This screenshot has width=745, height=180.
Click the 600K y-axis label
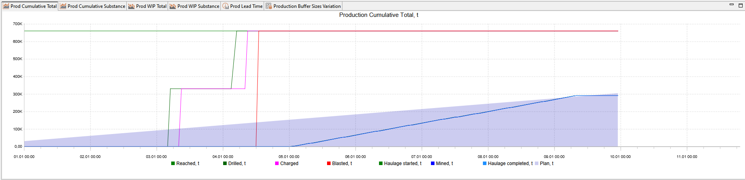pyautogui.click(x=18, y=42)
